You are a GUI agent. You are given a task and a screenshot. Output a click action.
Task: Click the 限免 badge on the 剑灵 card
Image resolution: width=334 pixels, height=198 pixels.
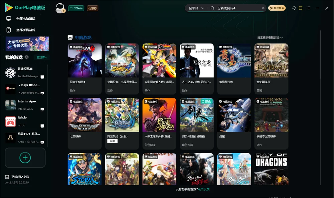(x=206, y=101)
